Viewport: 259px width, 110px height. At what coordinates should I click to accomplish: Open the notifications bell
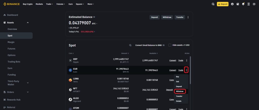(243, 4)
